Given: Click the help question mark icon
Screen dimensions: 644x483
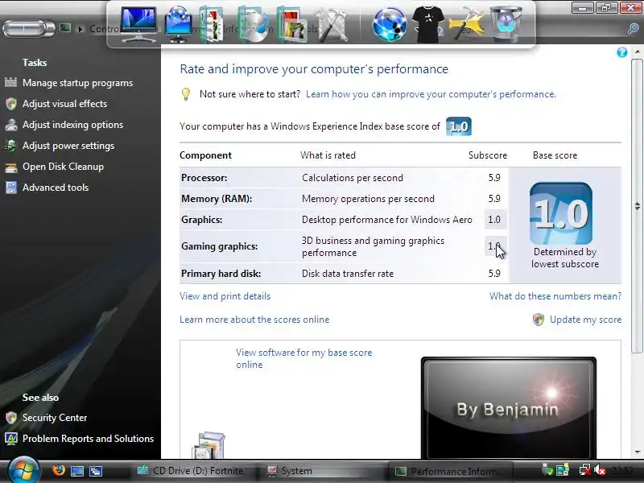Looking at the screenshot, I should [x=621, y=52].
